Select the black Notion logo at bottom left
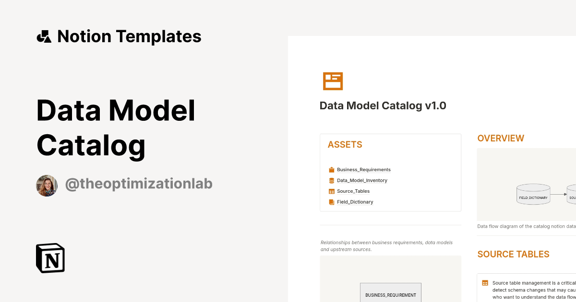576x302 pixels. [50, 258]
